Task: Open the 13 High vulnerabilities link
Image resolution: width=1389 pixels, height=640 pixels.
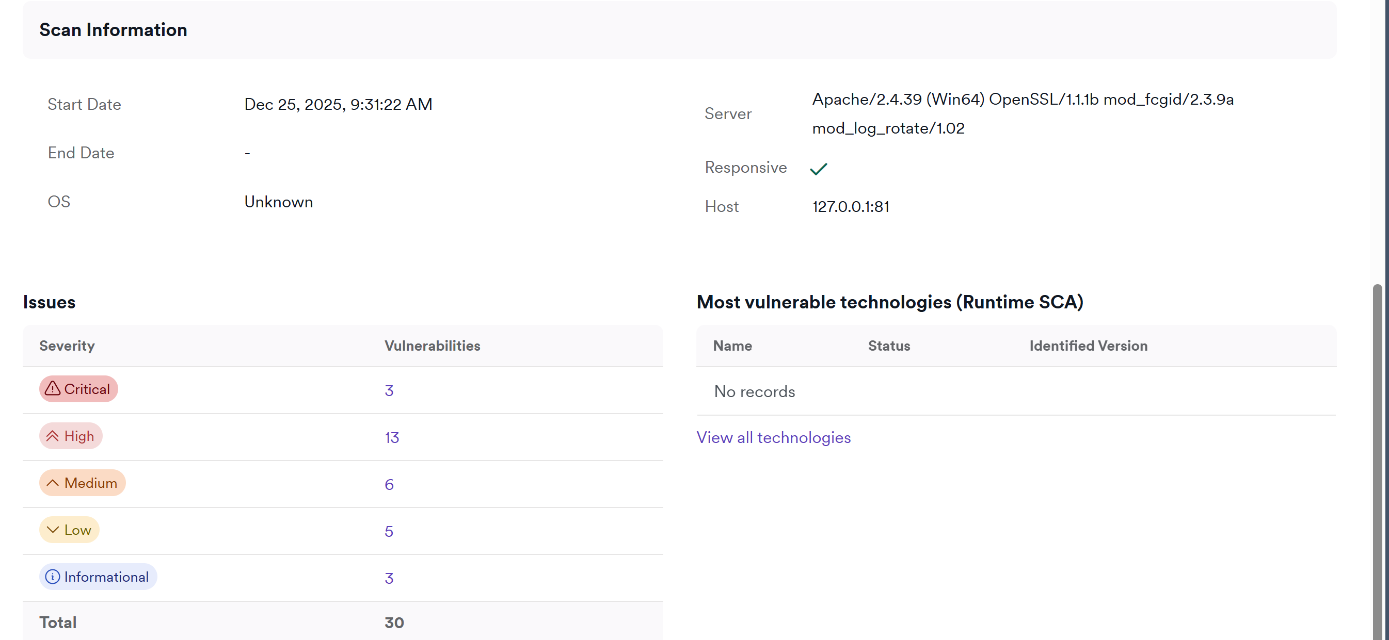Action: [x=391, y=437]
